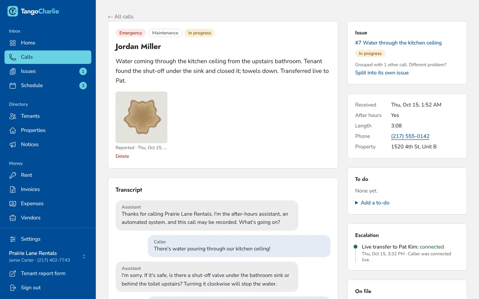This screenshot has width=479, height=299.
Task: Select the Jordan Miller heading
Action: point(138,47)
